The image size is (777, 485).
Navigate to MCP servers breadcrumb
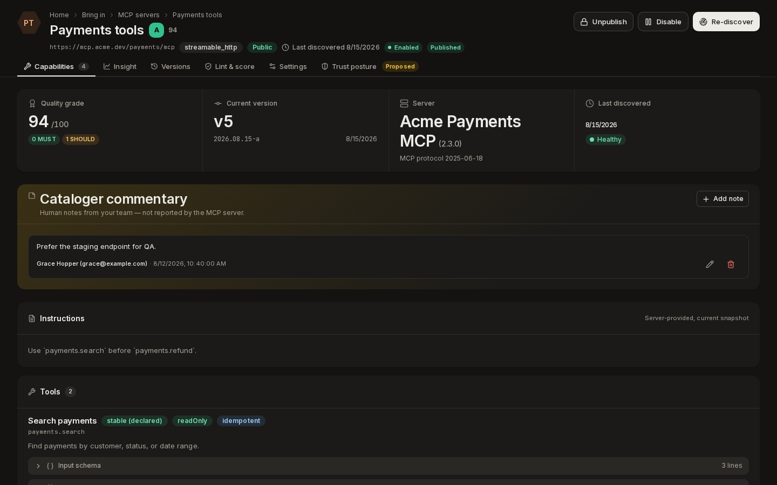139,15
